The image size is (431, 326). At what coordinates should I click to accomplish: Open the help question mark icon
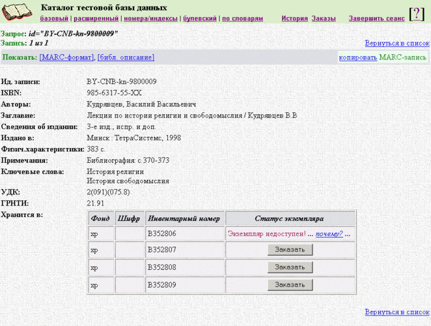[x=417, y=14]
